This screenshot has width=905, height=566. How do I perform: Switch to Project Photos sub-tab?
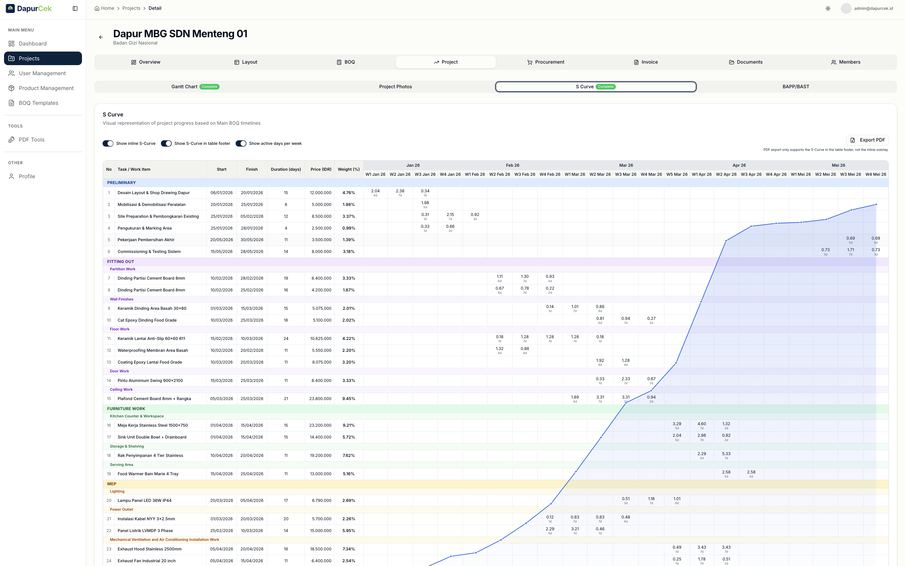point(395,86)
